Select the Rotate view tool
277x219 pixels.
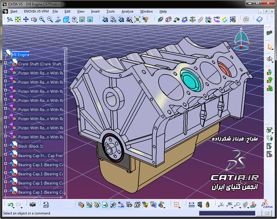pos(34,19)
